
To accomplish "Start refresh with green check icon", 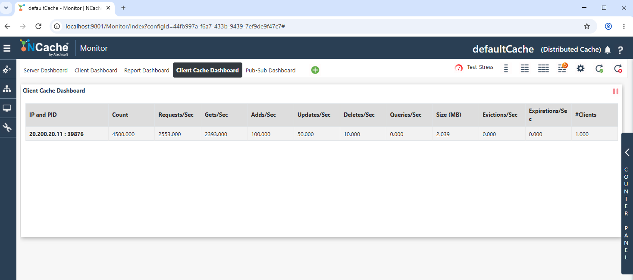I will tap(599, 68).
